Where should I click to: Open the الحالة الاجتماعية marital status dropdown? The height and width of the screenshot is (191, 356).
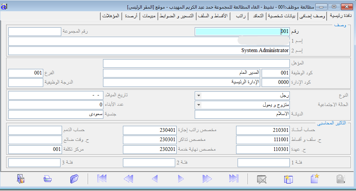pyautogui.click(x=198, y=105)
